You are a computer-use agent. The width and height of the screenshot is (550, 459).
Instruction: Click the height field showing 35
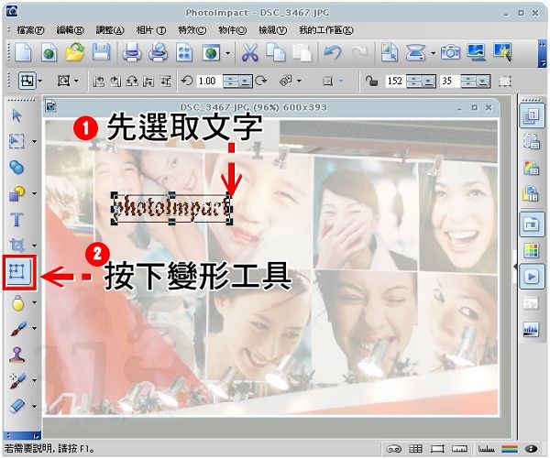click(x=450, y=82)
